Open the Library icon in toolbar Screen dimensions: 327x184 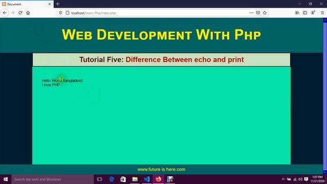[x=297, y=13]
